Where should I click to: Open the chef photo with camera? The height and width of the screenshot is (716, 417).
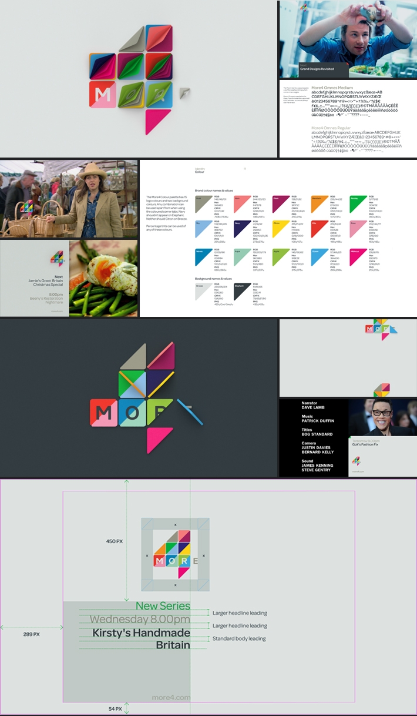pyautogui.click(x=348, y=39)
